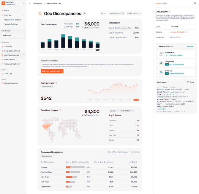Go to Home in sidebar
Viewport: 199px width, 194px height.
click(7, 10)
